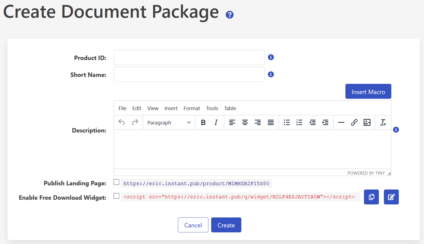The image size is (424, 244).
Task: Undo the last edit in the editor
Action: [121, 122]
